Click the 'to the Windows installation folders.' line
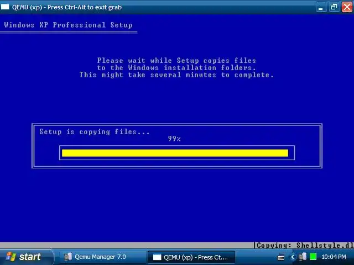354x265 pixels. click(x=176, y=67)
